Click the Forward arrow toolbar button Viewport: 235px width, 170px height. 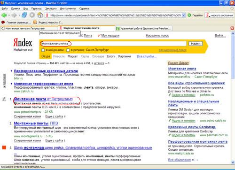(x=14, y=15)
